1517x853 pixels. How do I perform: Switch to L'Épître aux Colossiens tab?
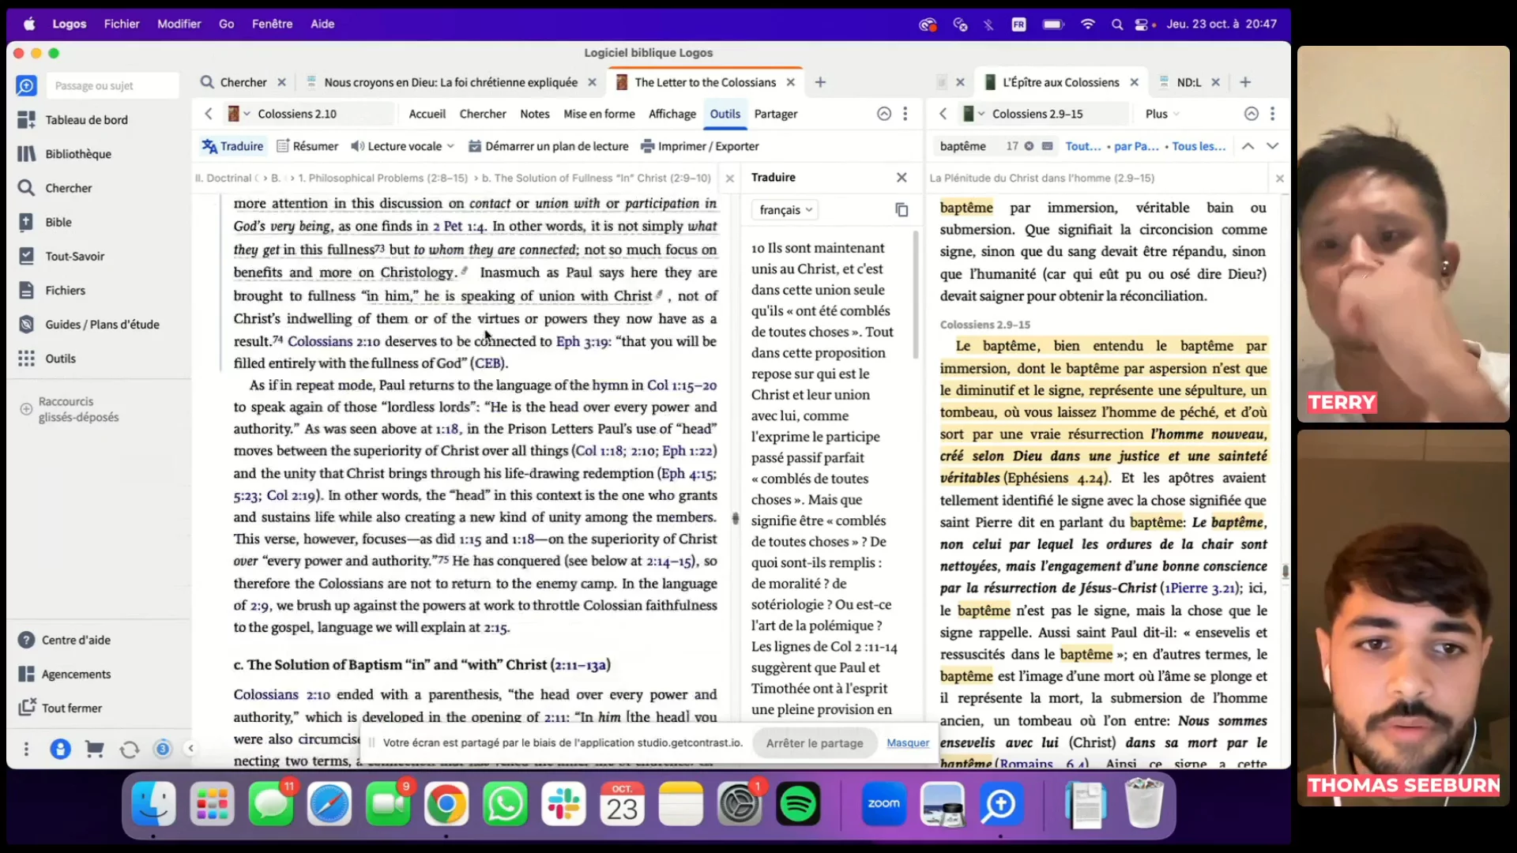[x=1060, y=82]
